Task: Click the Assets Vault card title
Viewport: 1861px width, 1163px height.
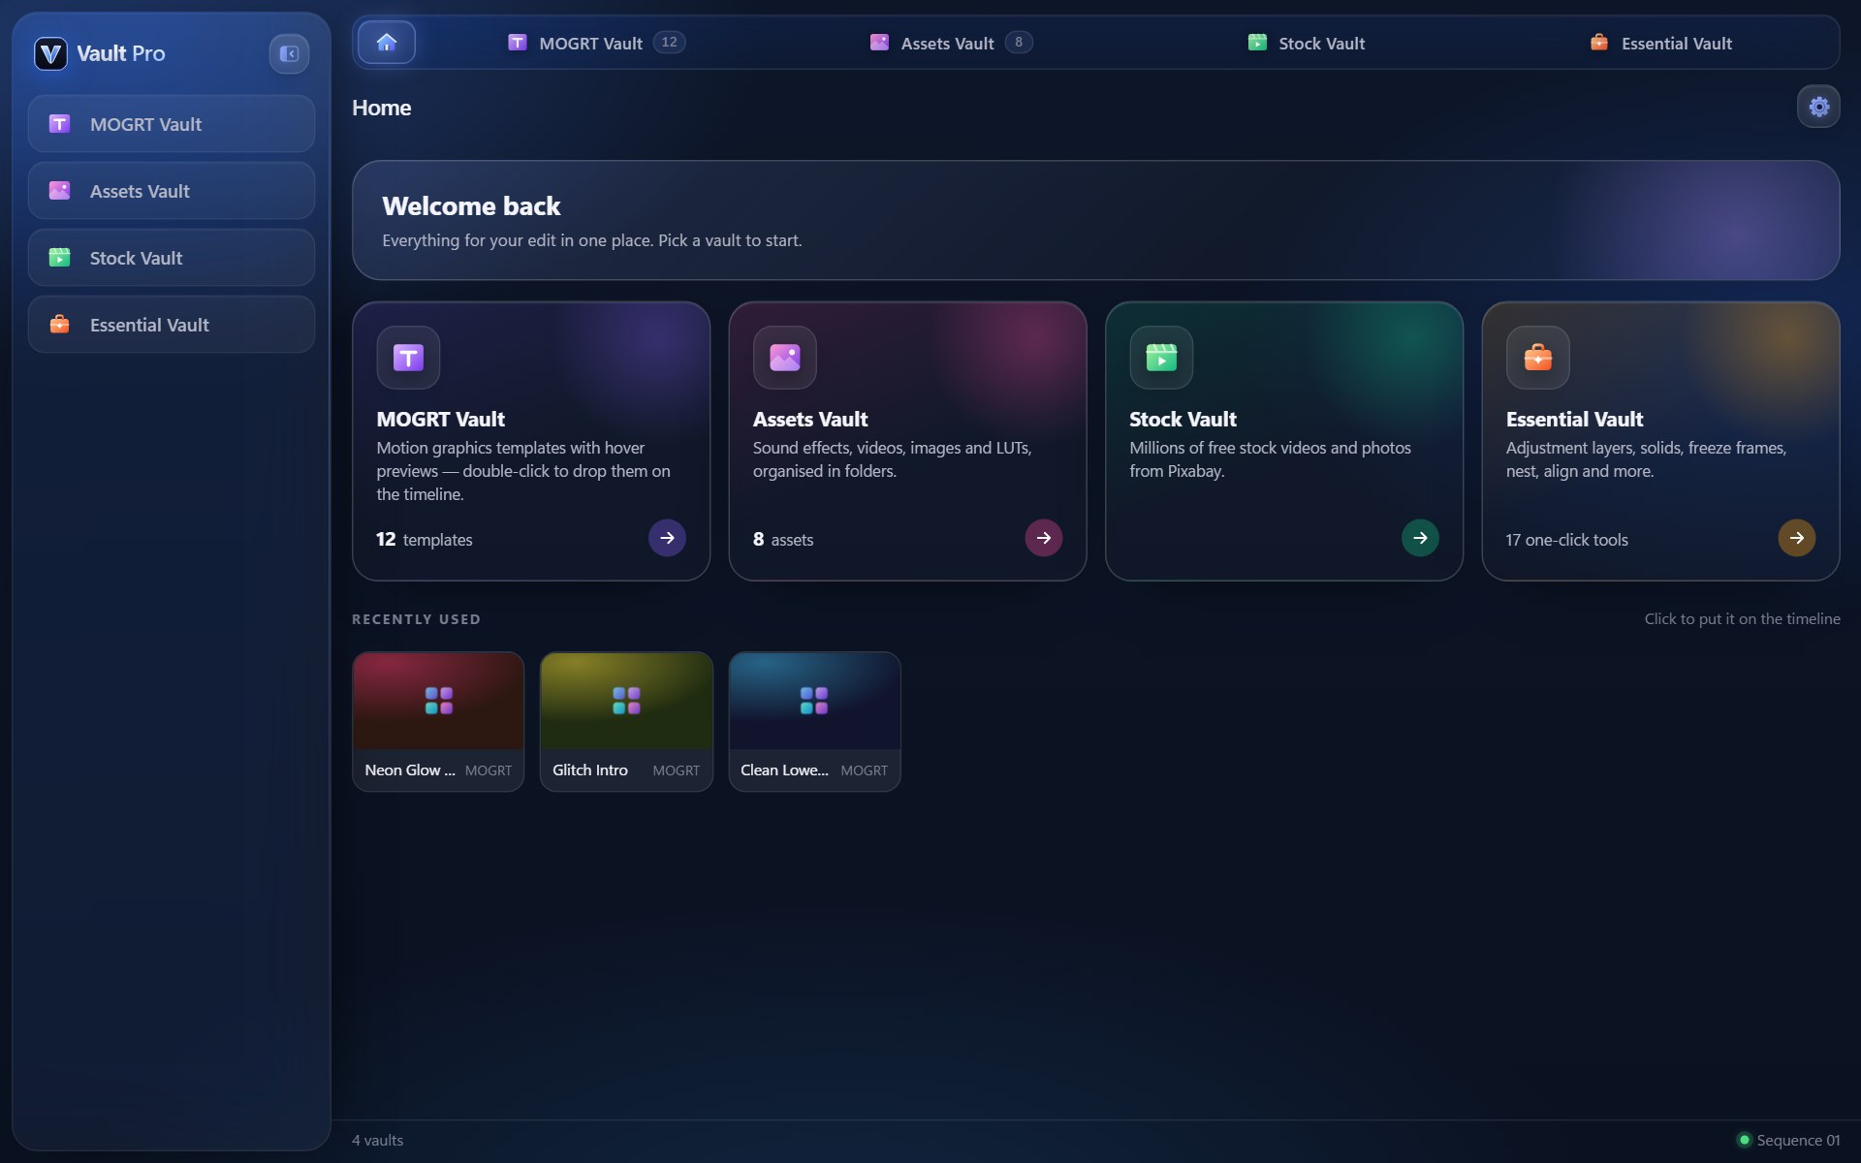Action: (810, 420)
